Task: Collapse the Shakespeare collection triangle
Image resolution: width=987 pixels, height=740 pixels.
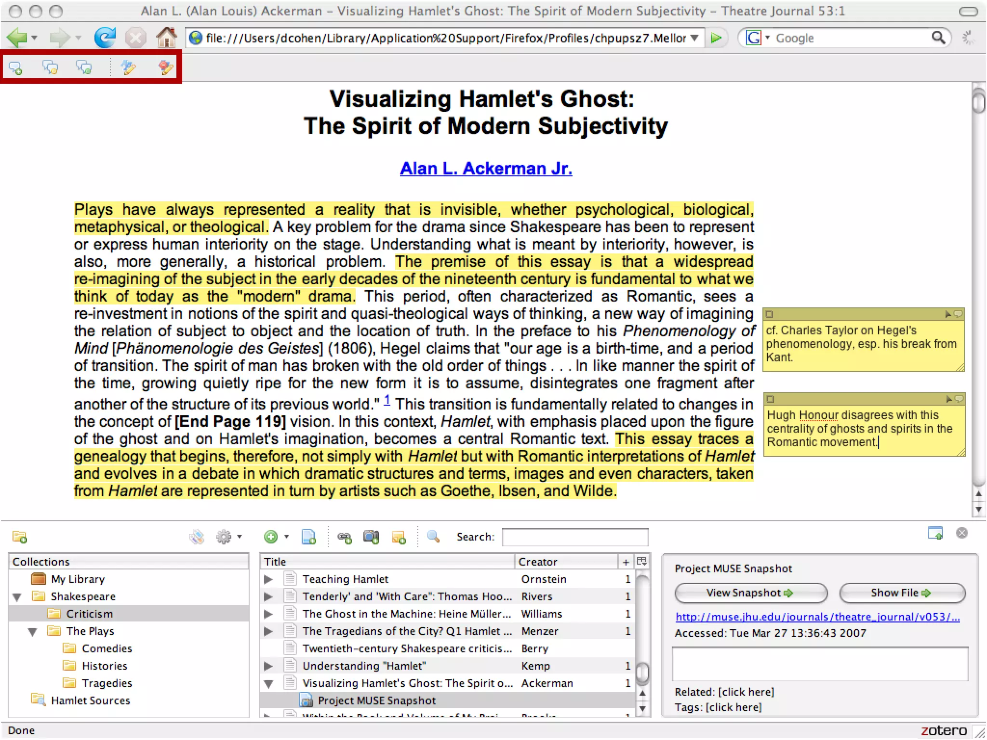Action: [x=17, y=597]
